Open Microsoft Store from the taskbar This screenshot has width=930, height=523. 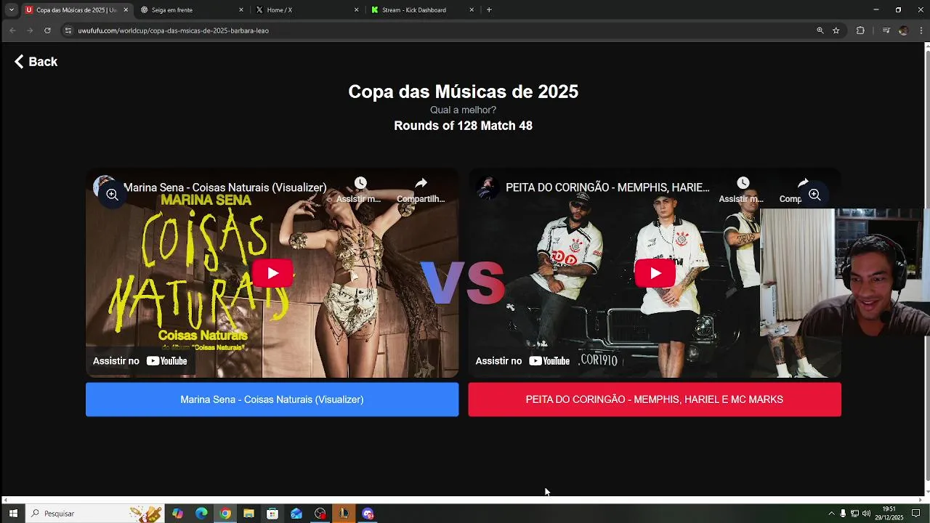(272, 514)
